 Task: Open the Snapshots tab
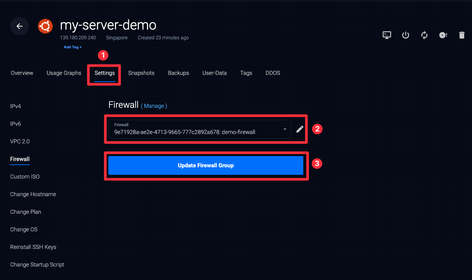point(141,73)
